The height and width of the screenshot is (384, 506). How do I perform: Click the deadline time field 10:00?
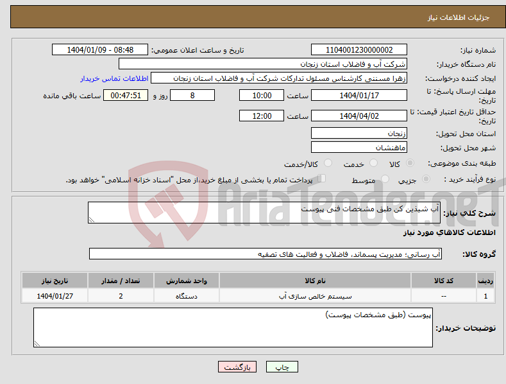click(x=262, y=95)
